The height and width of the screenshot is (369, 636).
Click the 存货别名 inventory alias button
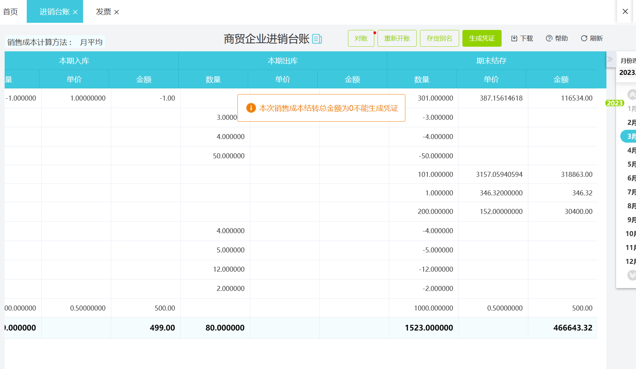439,38
